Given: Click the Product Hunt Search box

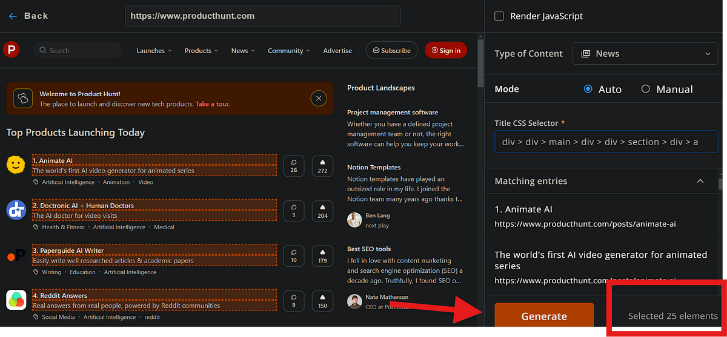Looking at the screenshot, I should point(78,50).
